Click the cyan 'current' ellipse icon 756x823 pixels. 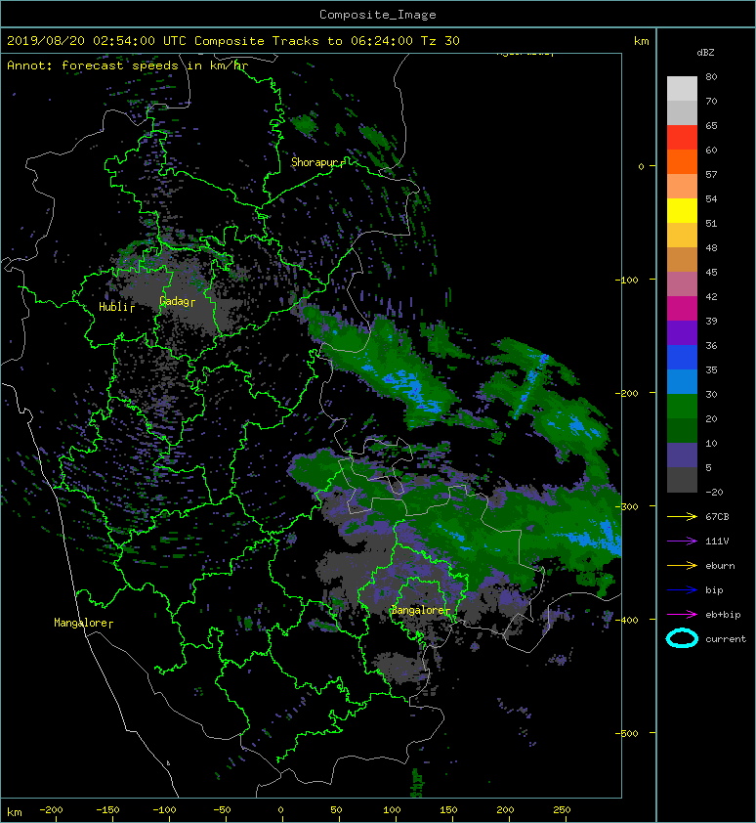coord(682,639)
